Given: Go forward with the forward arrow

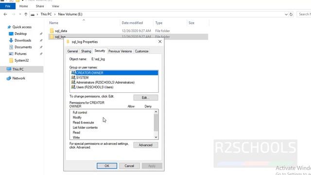Looking at the screenshot, I should [14, 14].
